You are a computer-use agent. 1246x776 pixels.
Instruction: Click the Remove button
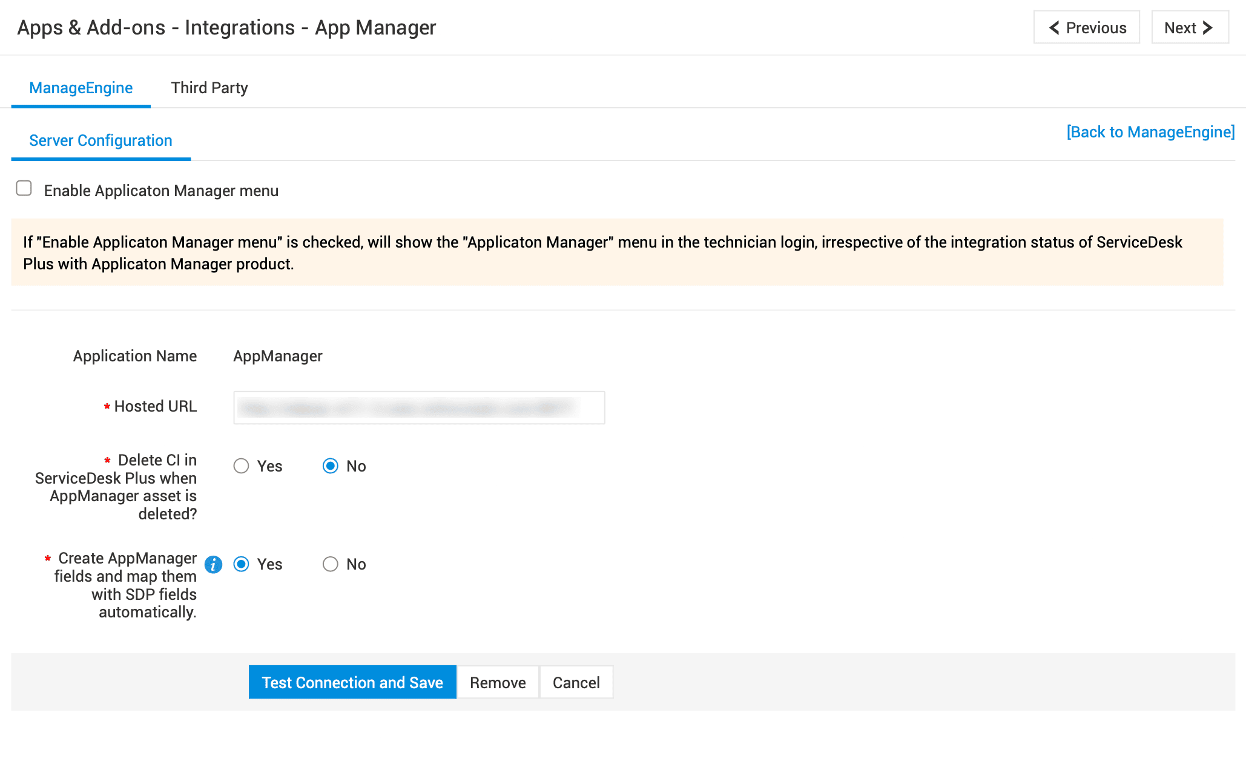click(498, 683)
